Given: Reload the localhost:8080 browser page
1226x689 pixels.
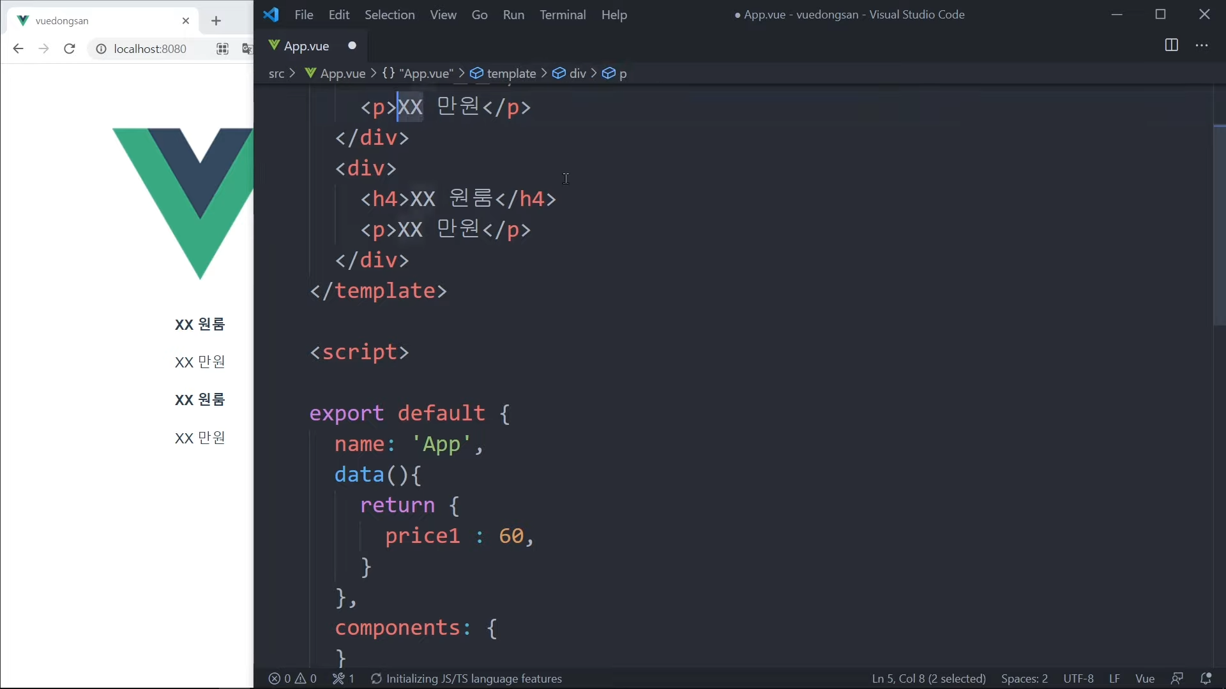Looking at the screenshot, I should coord(70,48).
